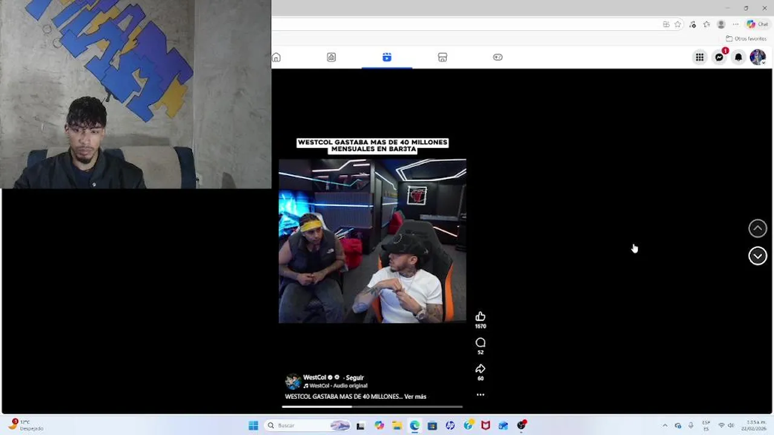Open the Facebook Gaming tab
This screenshot has width=774, height=435.
tap(498, 57)
